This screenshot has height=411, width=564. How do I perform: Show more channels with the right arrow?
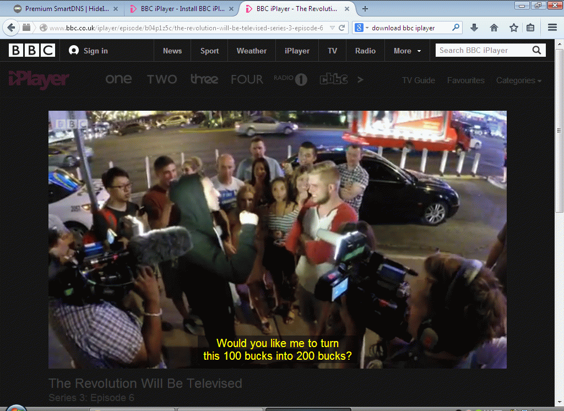[360, 79]
